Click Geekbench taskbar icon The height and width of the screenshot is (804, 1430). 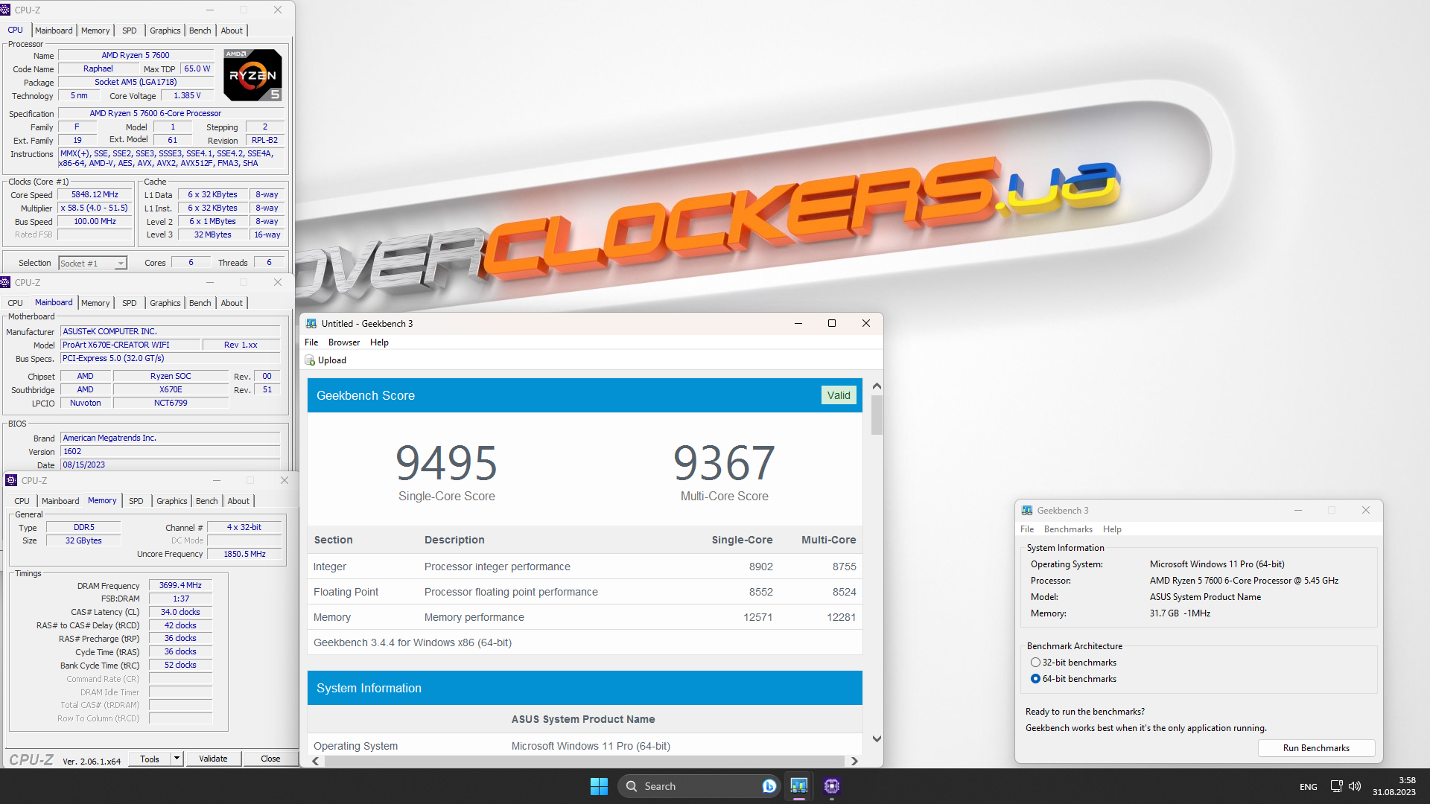799,786
